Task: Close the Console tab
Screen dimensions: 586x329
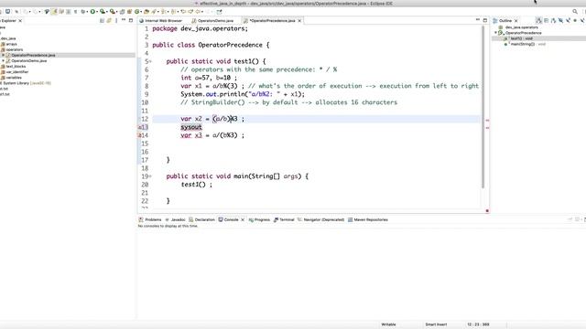Action: click(243, 219)
